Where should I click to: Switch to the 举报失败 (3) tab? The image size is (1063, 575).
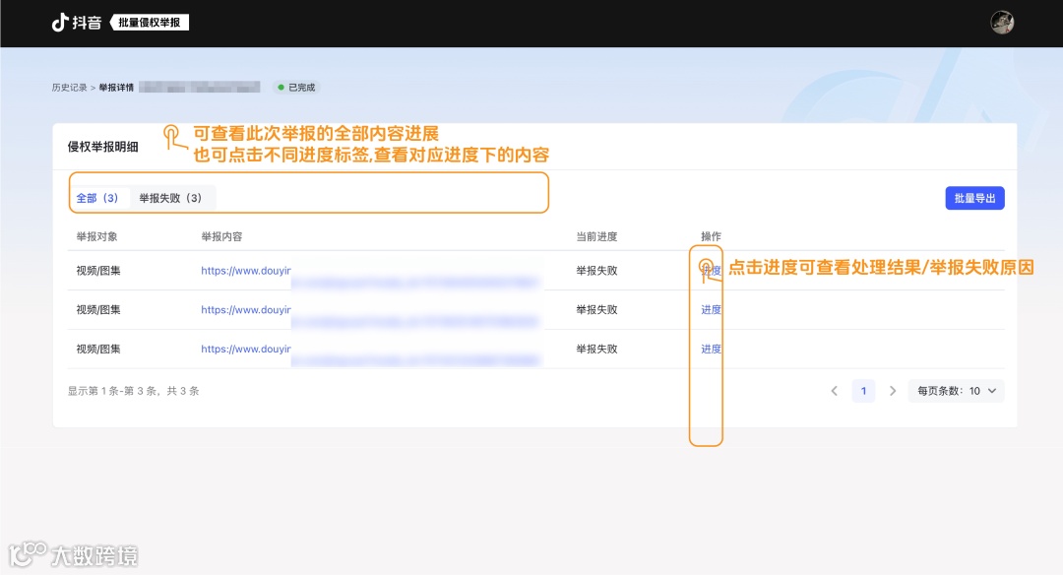(x=170, y=198)
